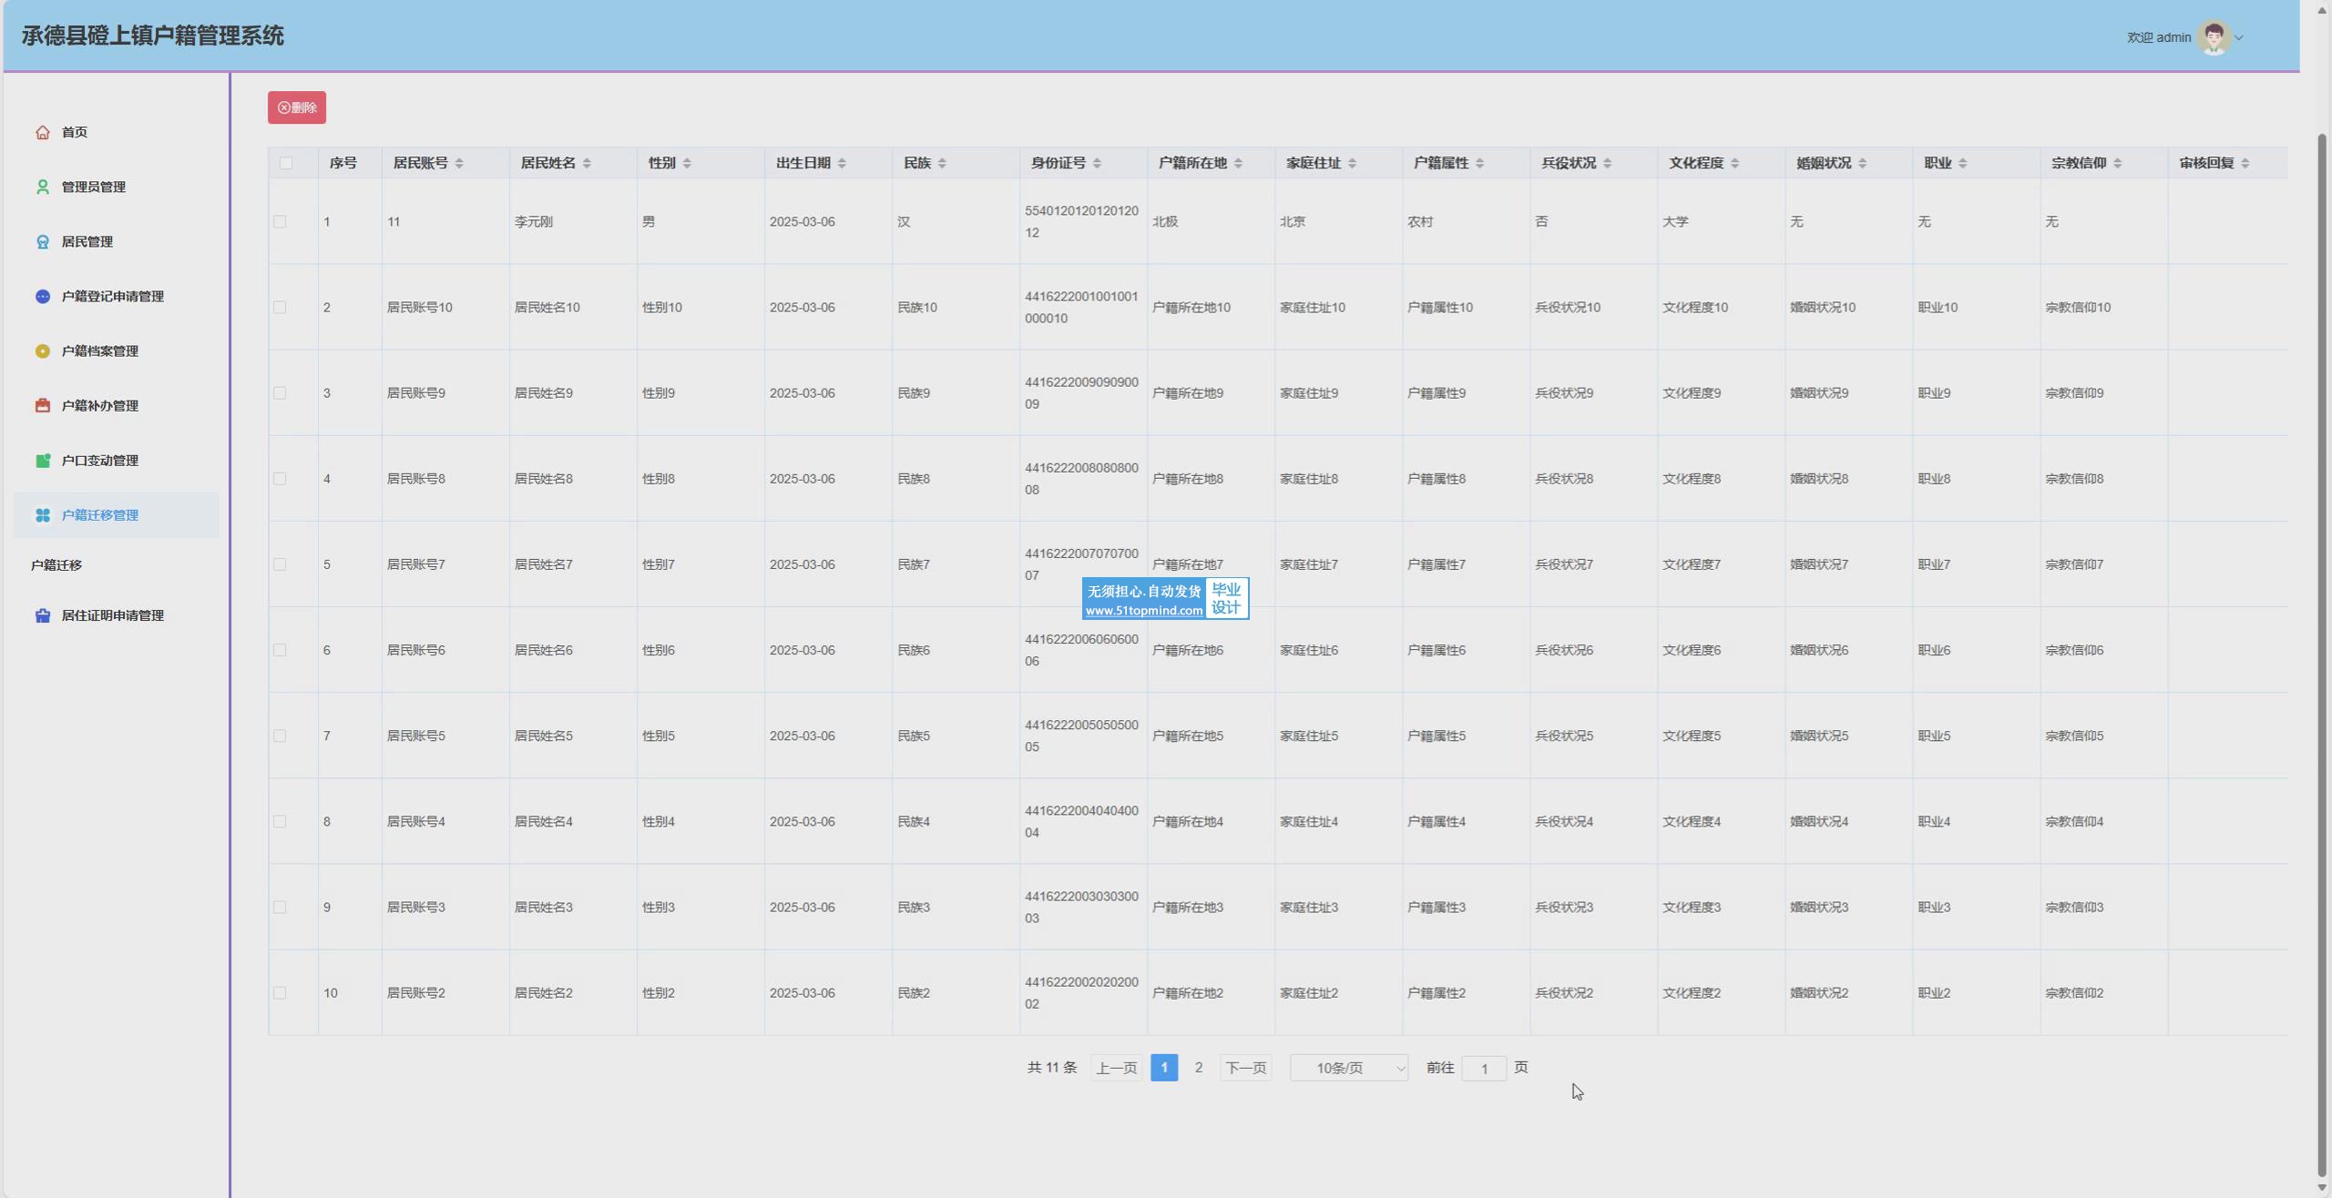Click the 居住证明申请管理 briefcase icon

click(x=42, y=615)
